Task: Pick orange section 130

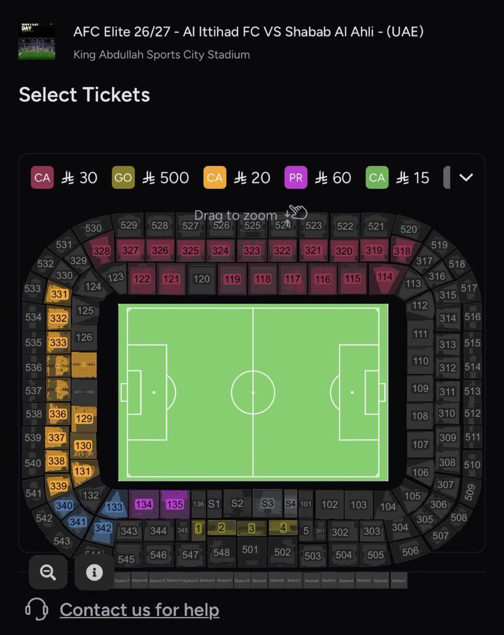Action: click(x=83, y=446)
